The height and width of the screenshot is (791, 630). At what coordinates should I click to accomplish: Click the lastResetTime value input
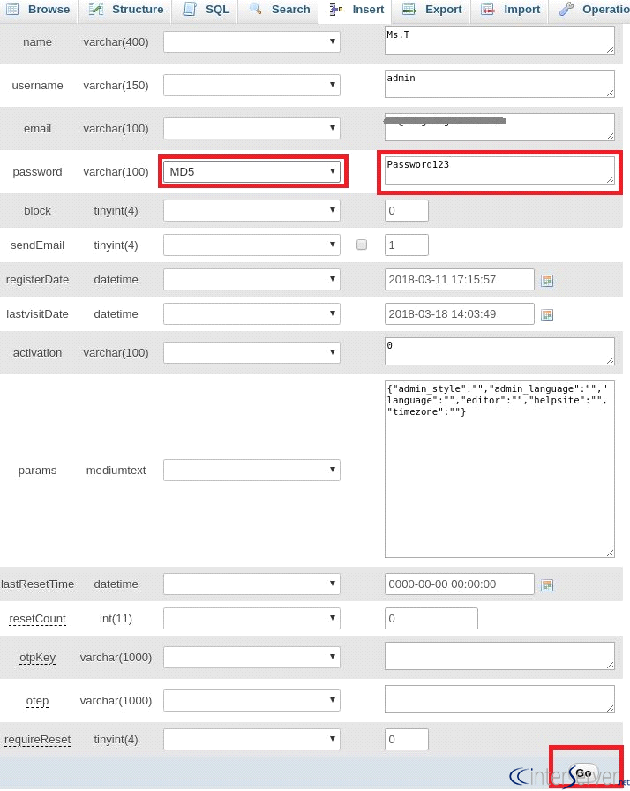(459, 584)
